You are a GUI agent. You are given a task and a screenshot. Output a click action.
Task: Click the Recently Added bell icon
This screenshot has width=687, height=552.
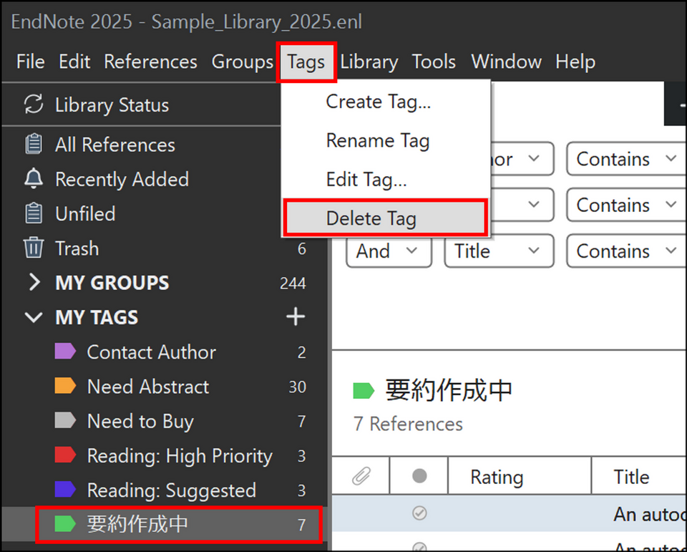[x=33, y=179]
